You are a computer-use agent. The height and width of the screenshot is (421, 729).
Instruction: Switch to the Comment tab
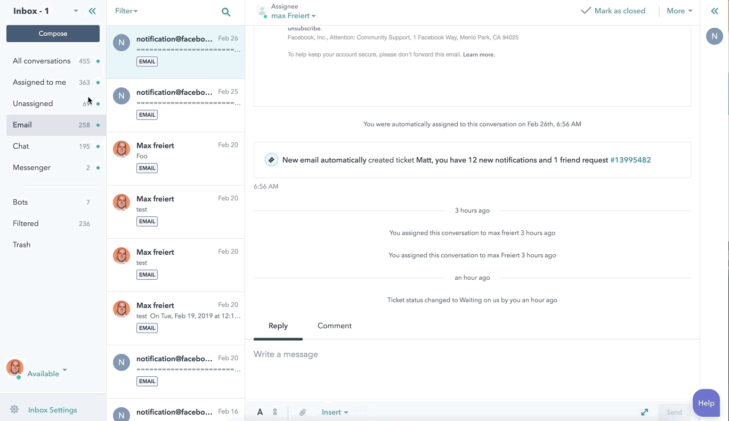334,326
